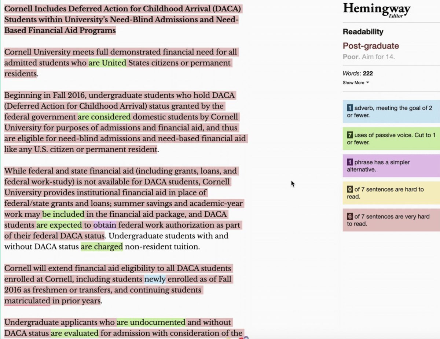Viewport: 440px width, 339px height.
Task: Click the green highlighted phrase 'are undocumented'
Action: tap(151, 322)
